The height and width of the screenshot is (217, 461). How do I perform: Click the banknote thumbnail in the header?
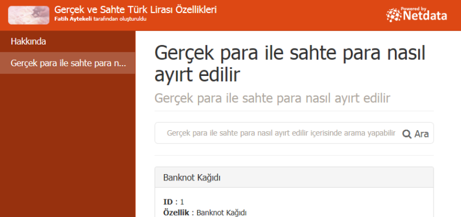click(x=29, y=15)
